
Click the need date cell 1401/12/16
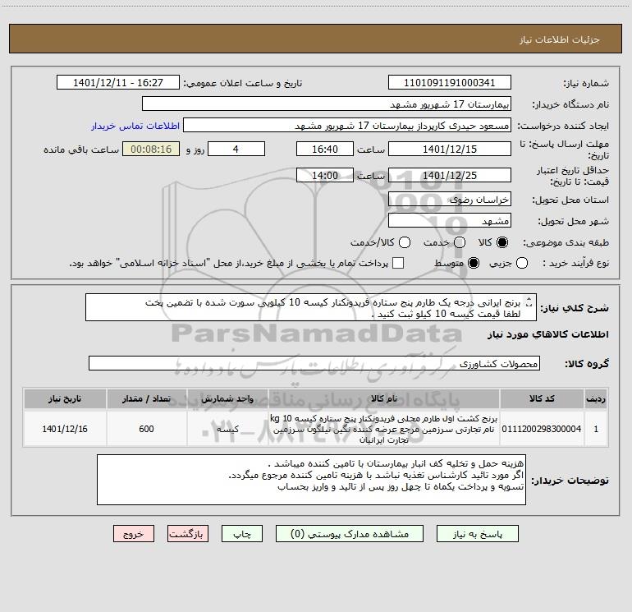click(x=65, y=429)
